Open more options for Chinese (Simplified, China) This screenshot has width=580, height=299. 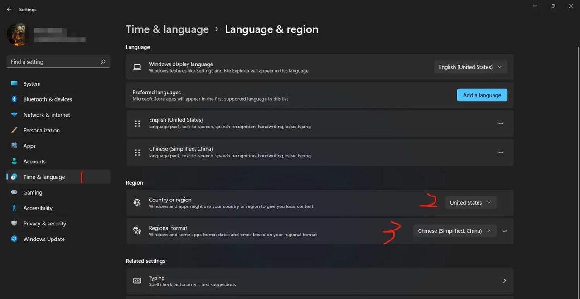click(500, 152)
